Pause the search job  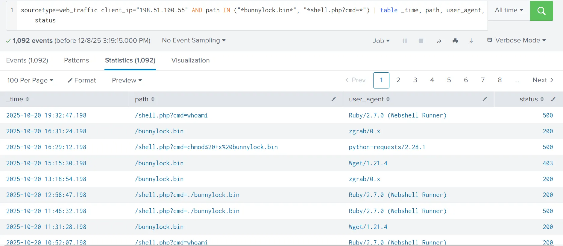[405, 41]
